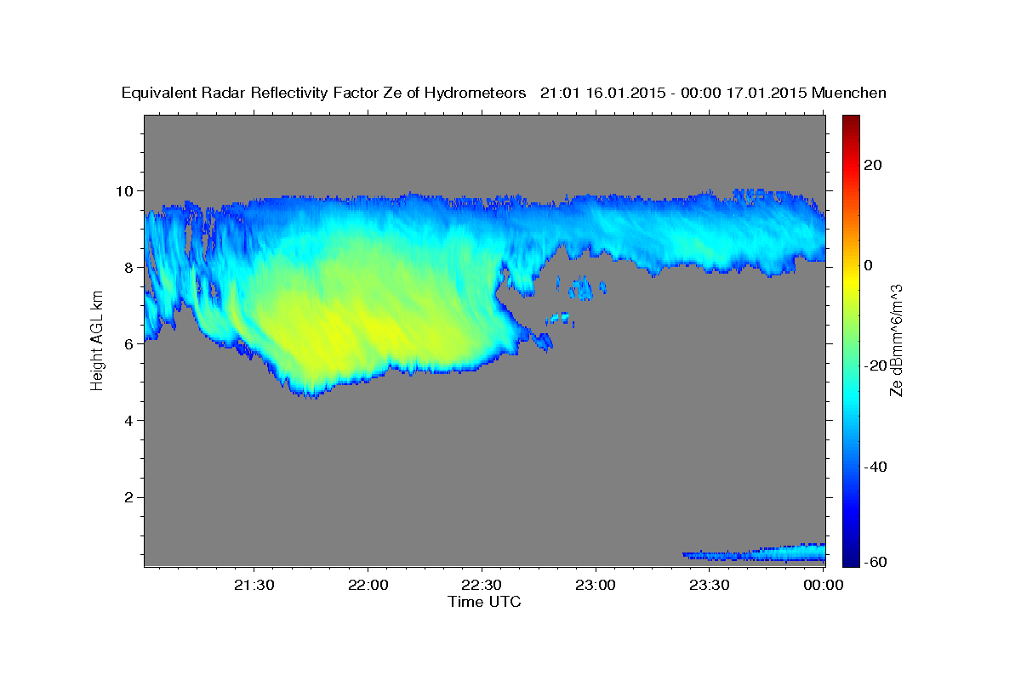The height and width of the screenshot is (680, 1021).
Task: Click the 'Muenchen' station name in the title
Action: tap(849, 93)
